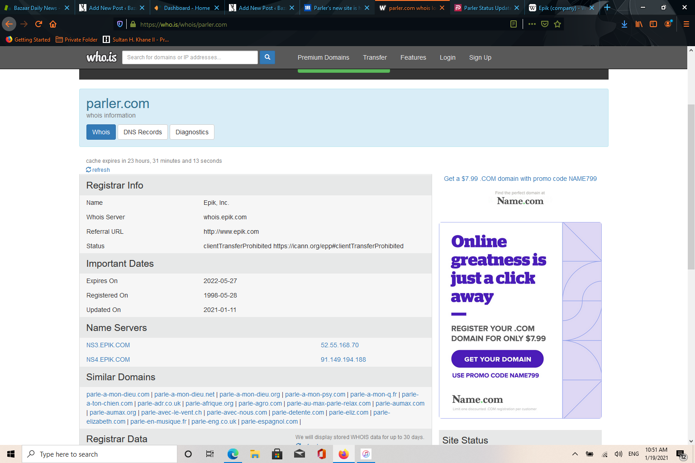Image resolution: width=695 pixels, height=463 pixels.
Task: Click the refresh cache link
Action: pyautogui.click(x=98, y=170)
